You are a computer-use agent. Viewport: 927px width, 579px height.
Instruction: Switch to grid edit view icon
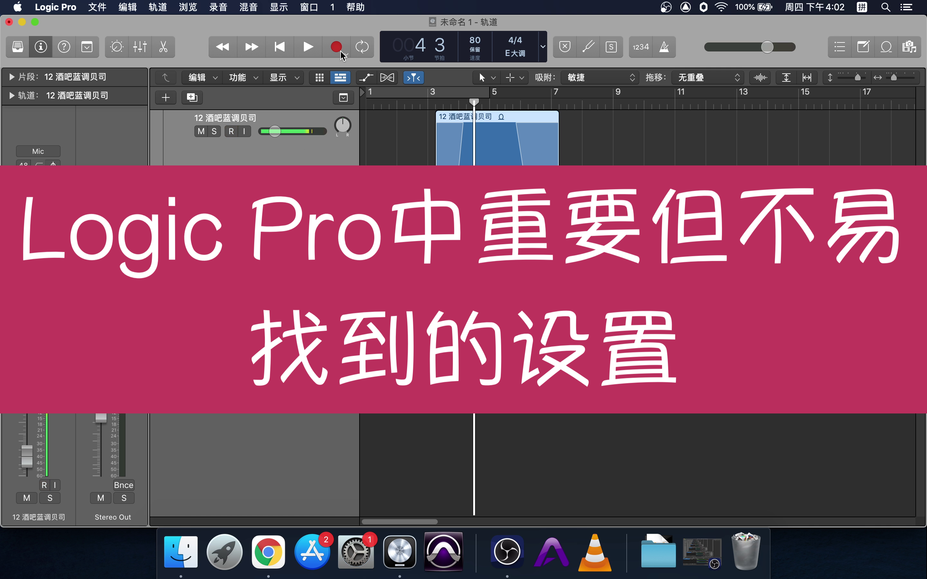319,77
